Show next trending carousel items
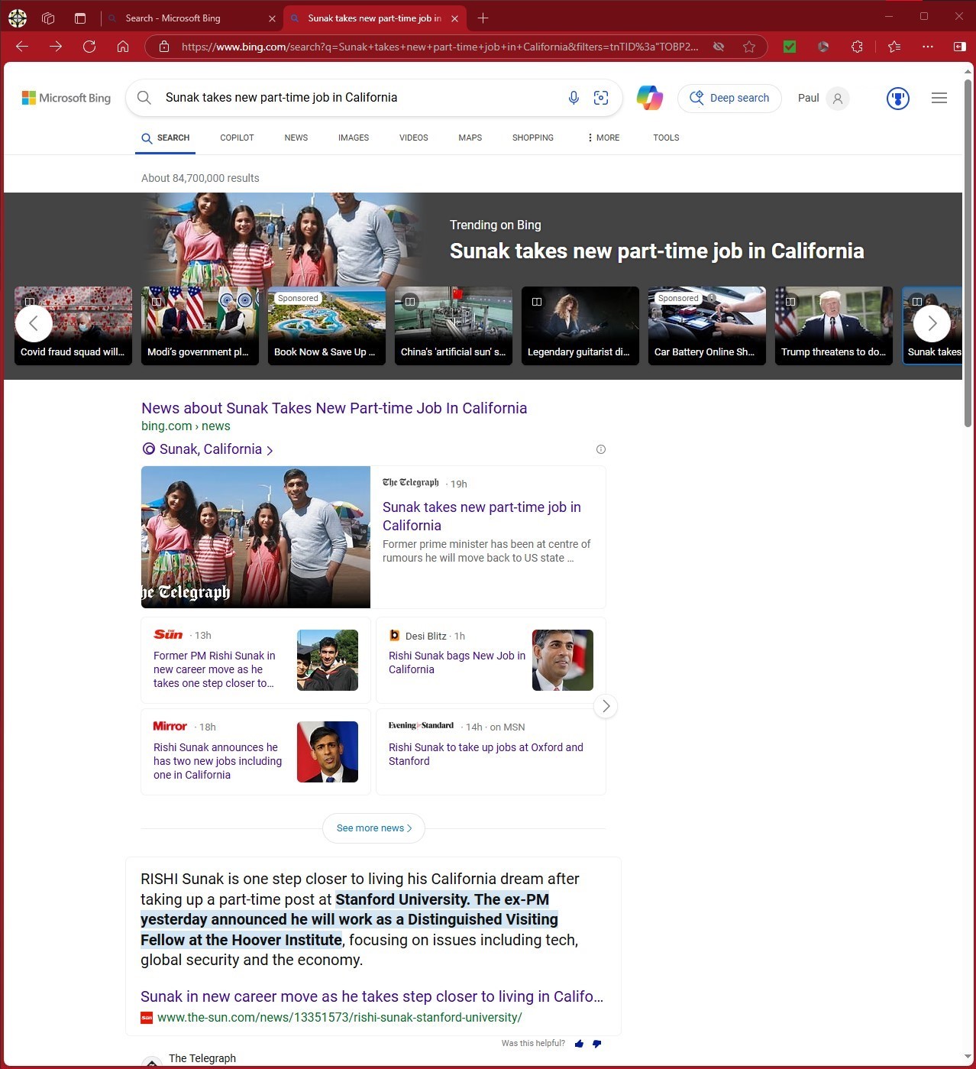 [x=932, y=324]
